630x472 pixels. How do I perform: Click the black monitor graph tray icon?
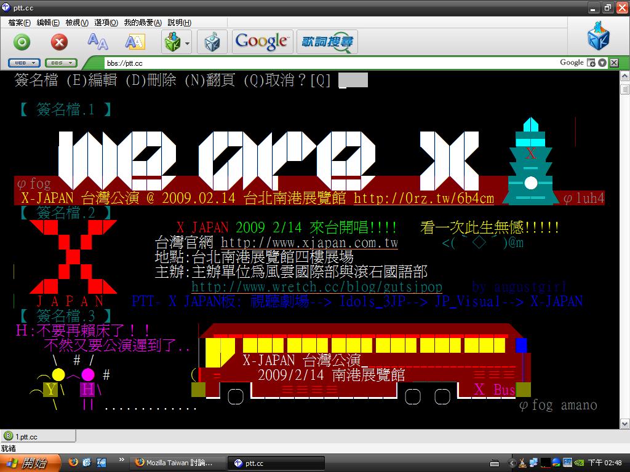coord(545,463)
